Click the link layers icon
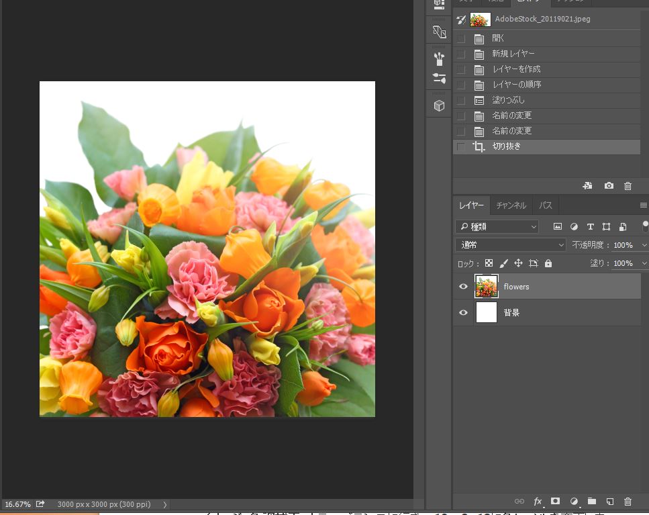 click(519, 502)
